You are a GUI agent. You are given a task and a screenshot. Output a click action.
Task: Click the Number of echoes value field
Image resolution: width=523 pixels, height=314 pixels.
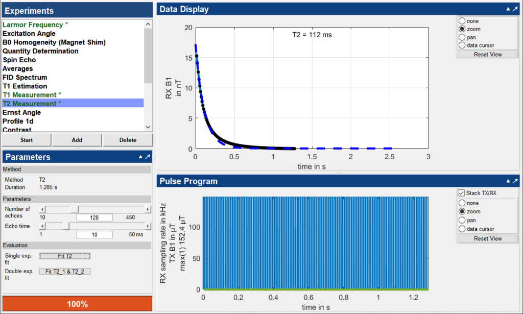pos(94,218)
